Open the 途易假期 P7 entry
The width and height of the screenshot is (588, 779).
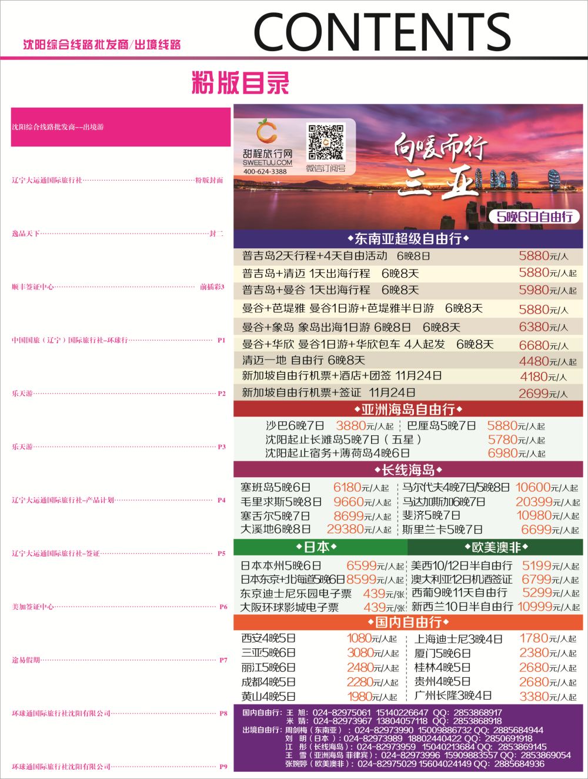[x=119, y=660]
